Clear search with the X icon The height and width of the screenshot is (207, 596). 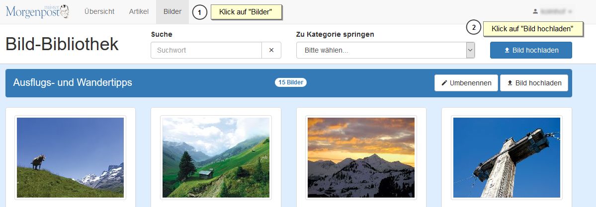tap(271, 50)
